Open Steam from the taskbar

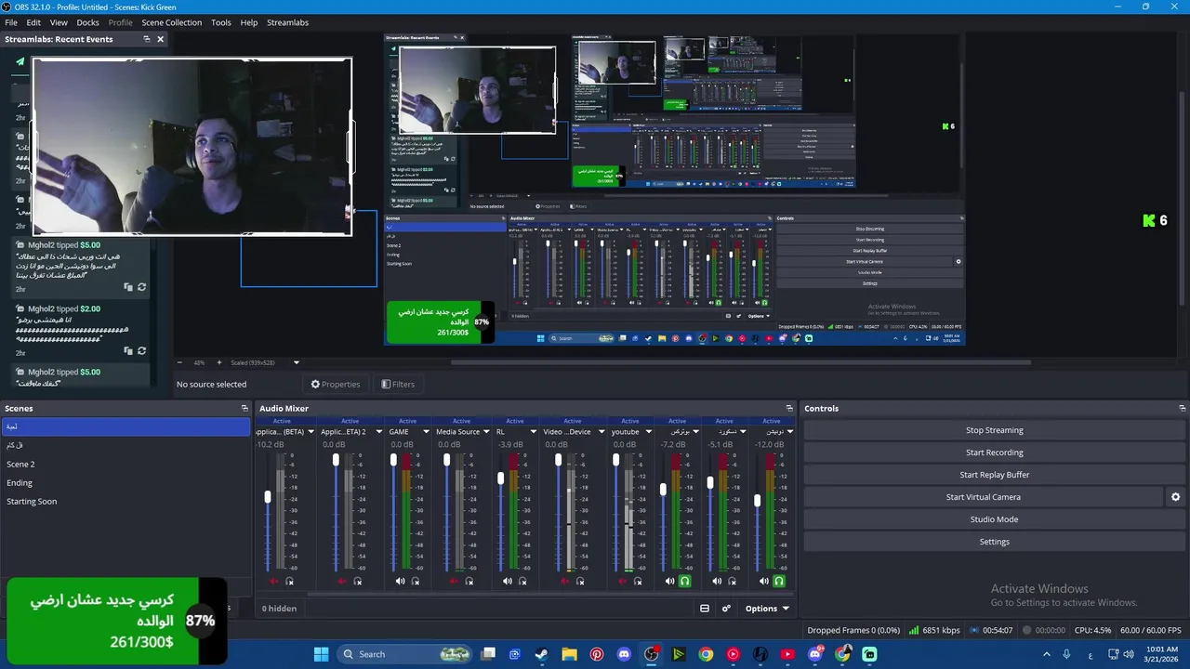541,654
